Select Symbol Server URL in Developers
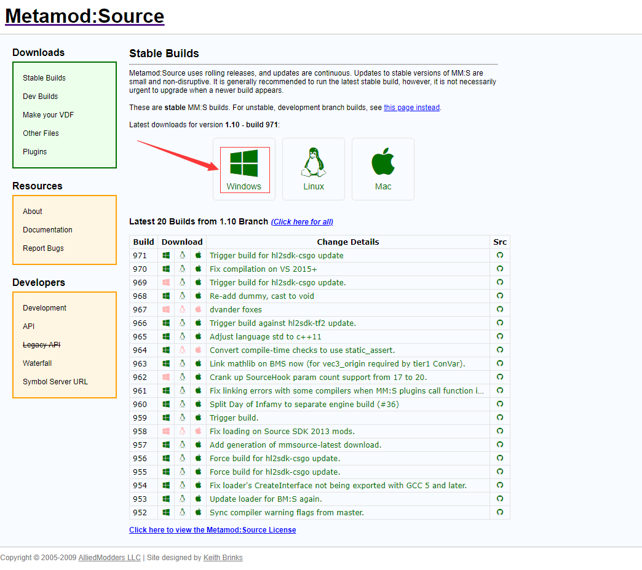Viewport: 642px width, 570px height. (x=55, y=382)
